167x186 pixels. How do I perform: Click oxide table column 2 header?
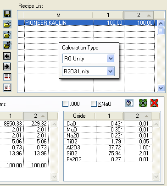click(x=137, y=116)
